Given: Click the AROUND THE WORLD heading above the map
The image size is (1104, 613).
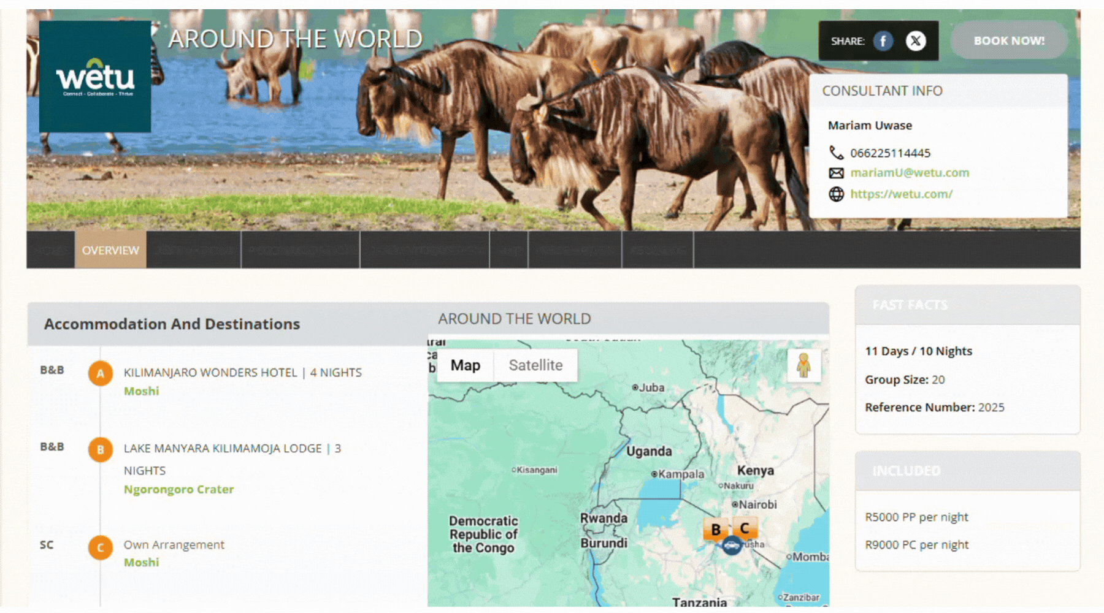Looking at the screenshot, I should click(x=514, y=319).
